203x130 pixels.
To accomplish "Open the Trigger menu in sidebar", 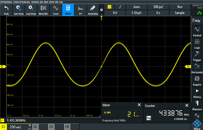I will (x=197, y=56).
